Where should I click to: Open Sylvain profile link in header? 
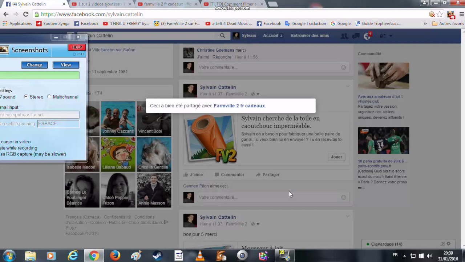click(x=244, y=36)
